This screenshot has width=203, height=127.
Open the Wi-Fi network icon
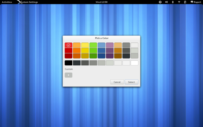(x=179, y=2)
